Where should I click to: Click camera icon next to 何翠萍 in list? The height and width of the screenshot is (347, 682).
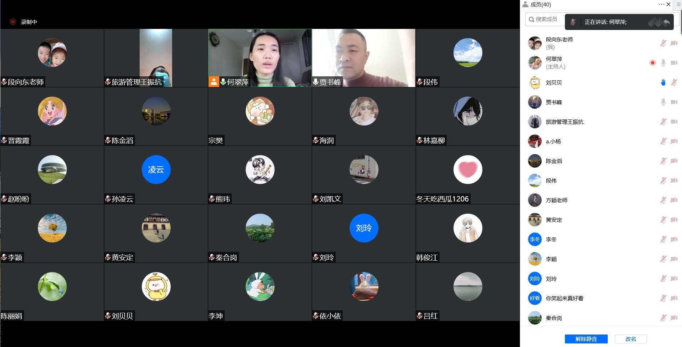pyautogui.click(x=674, y=63)
